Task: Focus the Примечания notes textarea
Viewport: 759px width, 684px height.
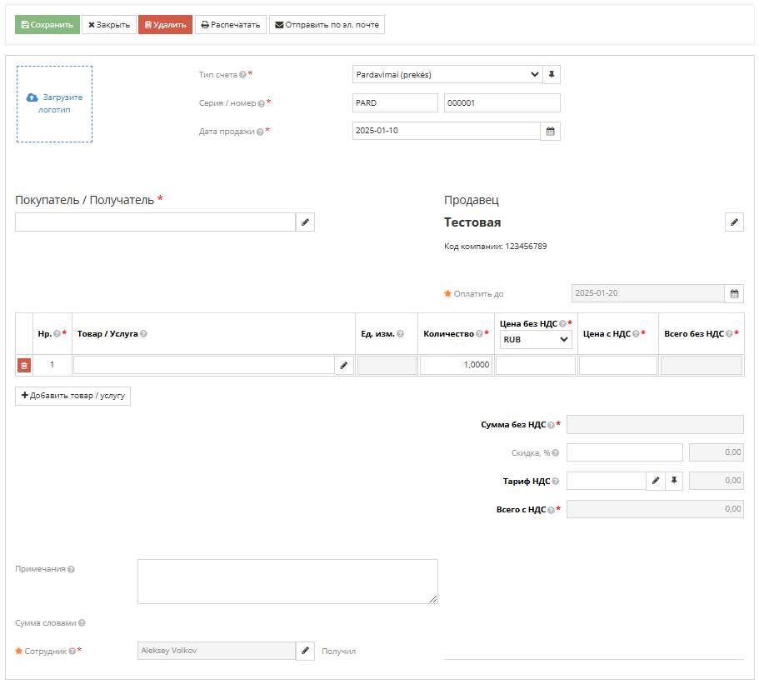Action: [287, 581]
